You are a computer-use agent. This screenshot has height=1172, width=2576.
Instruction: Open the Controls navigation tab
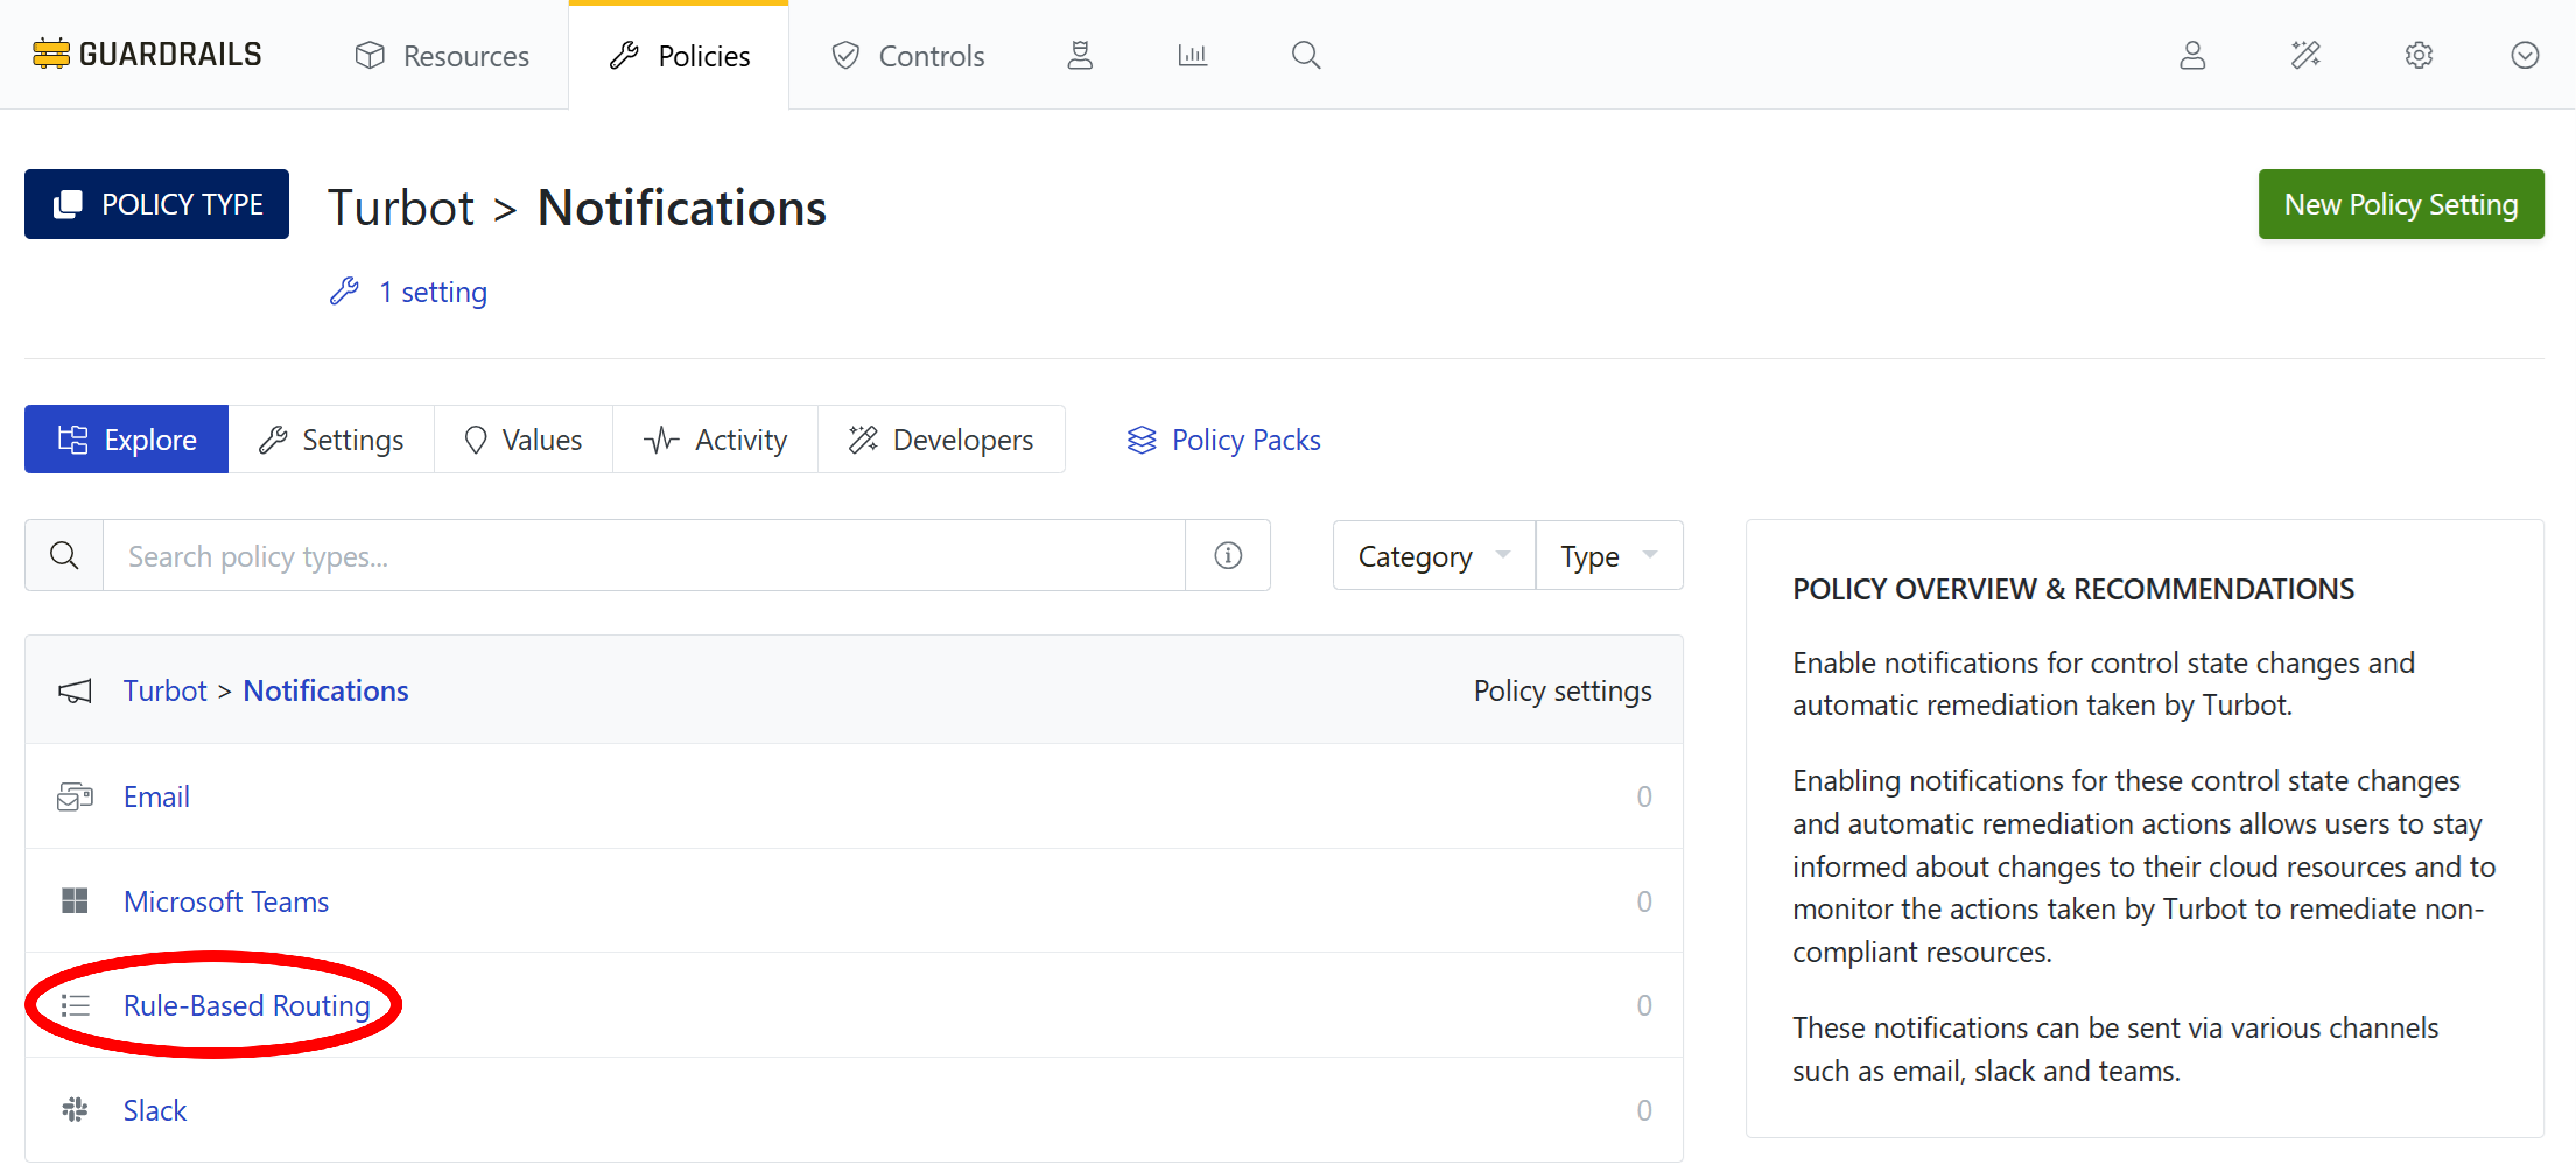click(x=907, y=55)
